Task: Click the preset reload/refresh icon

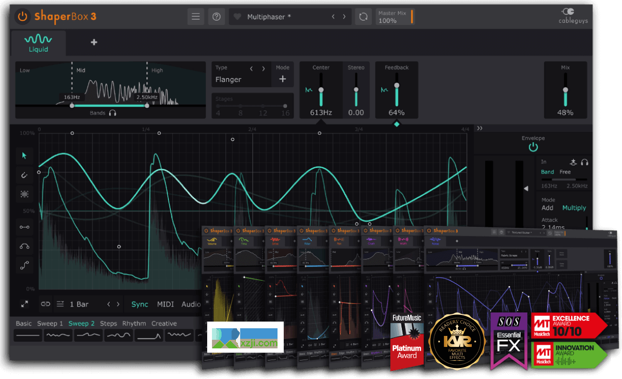Action: [363, 17]
